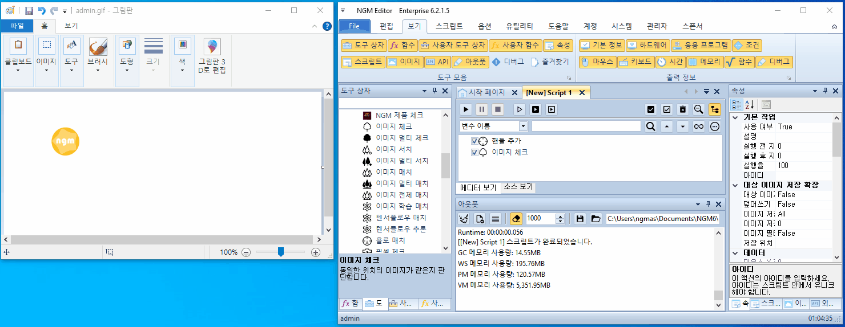Viewport: 845px width, 327px height.
Task: Switch to the 편집 ribbon tab
Action: (x=387, y=26)
